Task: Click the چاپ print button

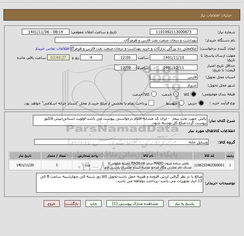Action: pos(93,204)
